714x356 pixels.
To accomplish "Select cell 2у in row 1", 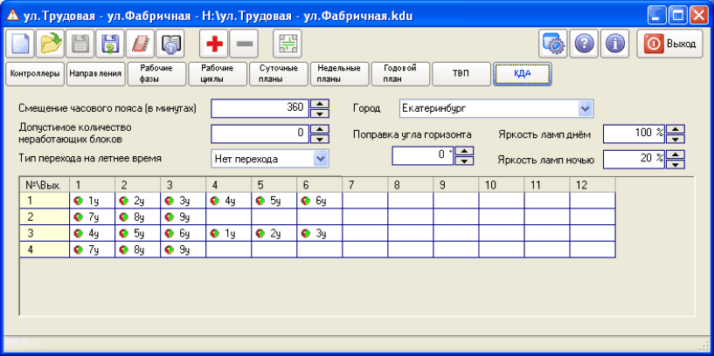I will [137, 201].
